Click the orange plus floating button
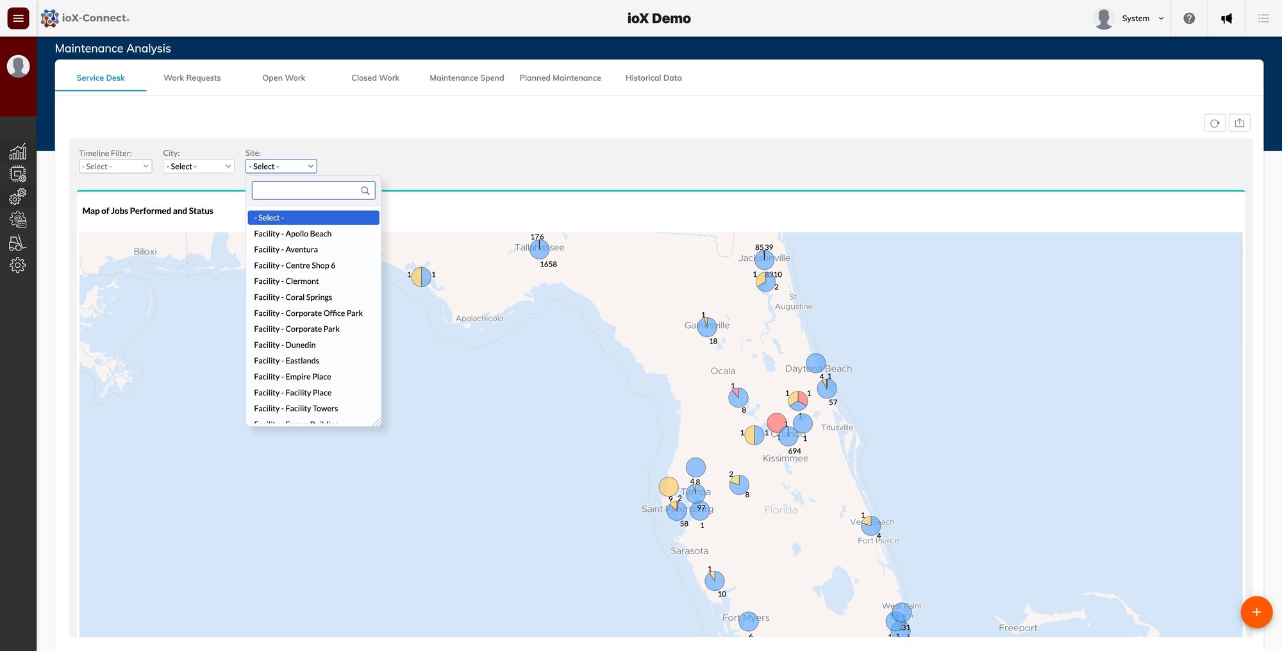The image size is (1282, 651). 1256,612
